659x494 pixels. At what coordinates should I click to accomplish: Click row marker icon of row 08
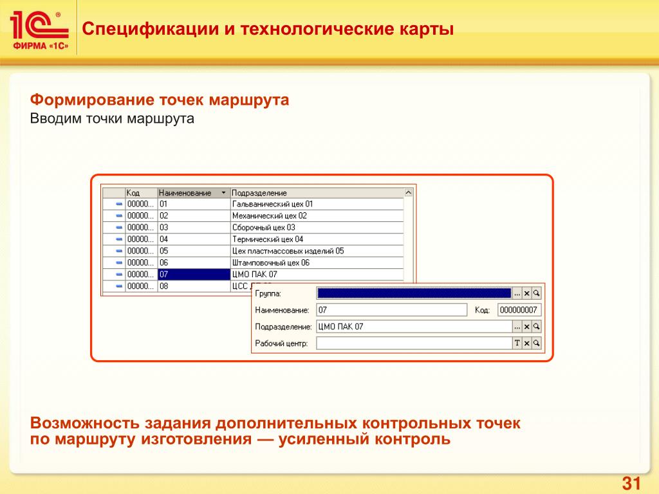coord(119,286)
